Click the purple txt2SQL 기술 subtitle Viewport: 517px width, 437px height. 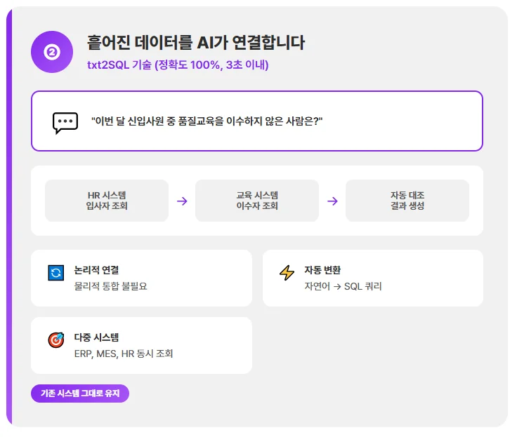click(178, 65)
